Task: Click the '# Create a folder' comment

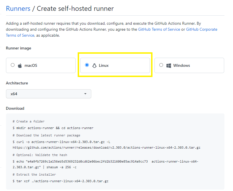Action: (28, 121)
